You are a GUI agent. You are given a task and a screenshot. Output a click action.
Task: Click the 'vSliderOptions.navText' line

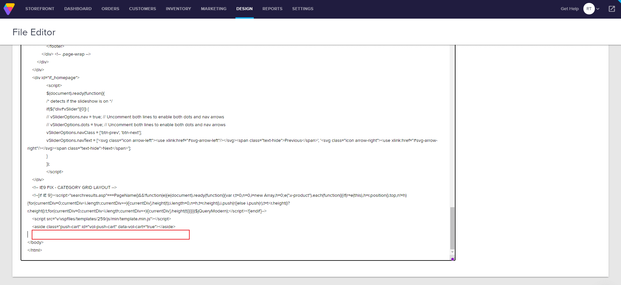(233, 144)
